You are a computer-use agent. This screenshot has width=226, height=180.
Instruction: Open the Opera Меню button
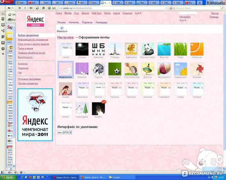click(7, 2)
